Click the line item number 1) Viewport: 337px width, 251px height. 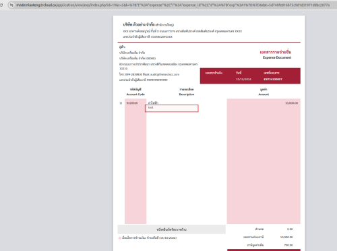[121, 103]
